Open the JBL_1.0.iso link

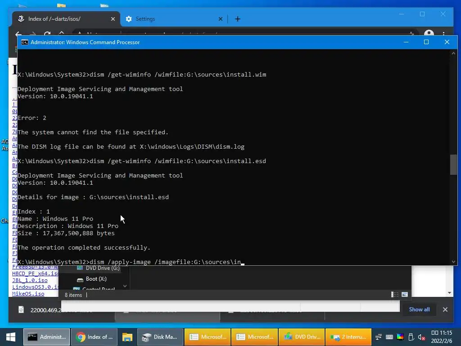pyautogui.click(x=30, y=280)
